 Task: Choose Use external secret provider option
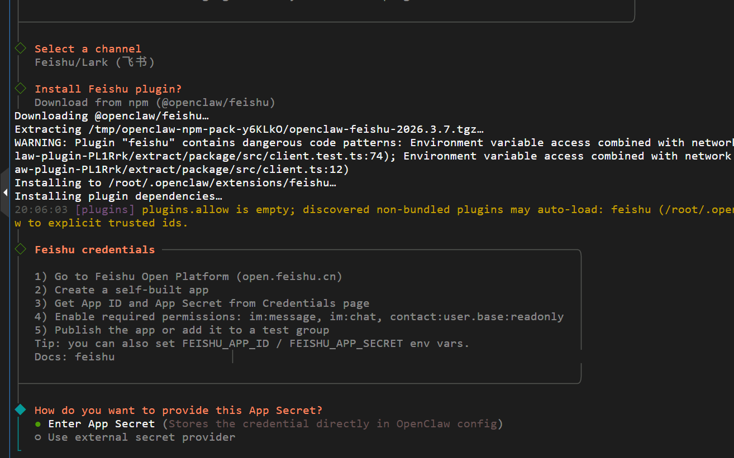point(141,437)
